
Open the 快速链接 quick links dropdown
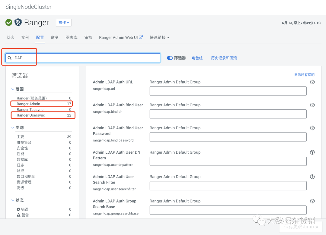[159, 38]
